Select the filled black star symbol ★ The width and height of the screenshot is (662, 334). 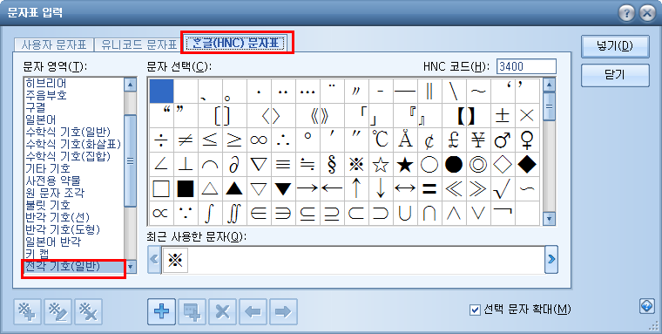tap(405, 165)
